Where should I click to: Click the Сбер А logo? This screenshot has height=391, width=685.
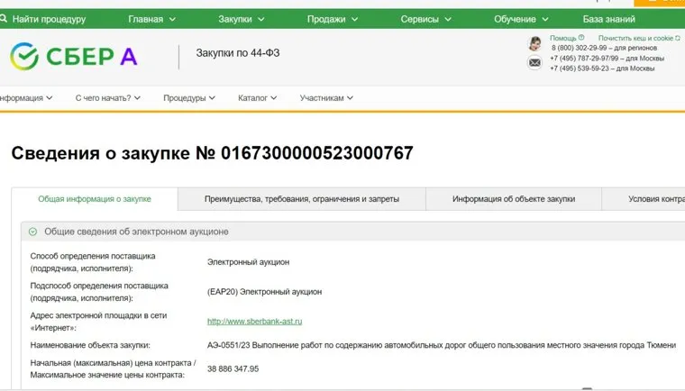point(74,57)
